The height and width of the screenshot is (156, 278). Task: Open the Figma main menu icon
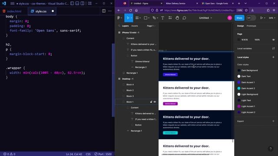(119, 18)
